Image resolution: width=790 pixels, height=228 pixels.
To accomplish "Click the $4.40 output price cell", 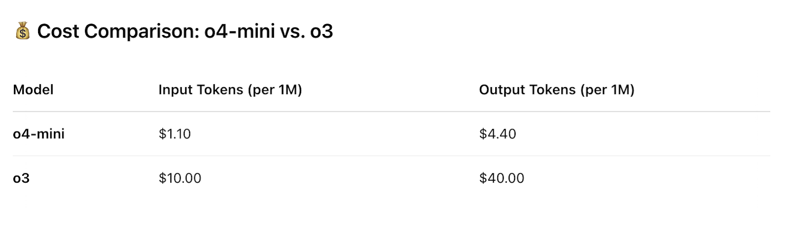I will coord(497,134).
